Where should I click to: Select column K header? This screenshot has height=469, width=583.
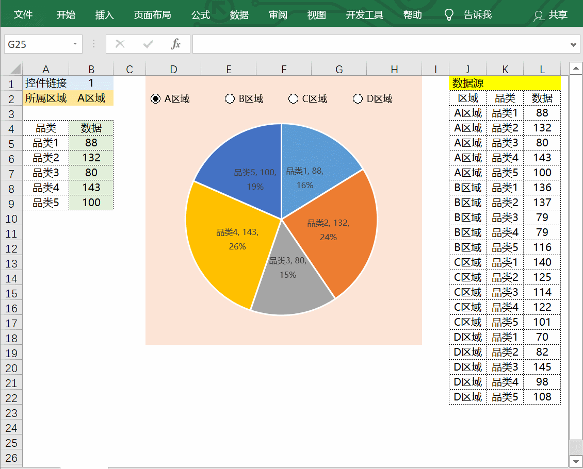pos(505,70)
